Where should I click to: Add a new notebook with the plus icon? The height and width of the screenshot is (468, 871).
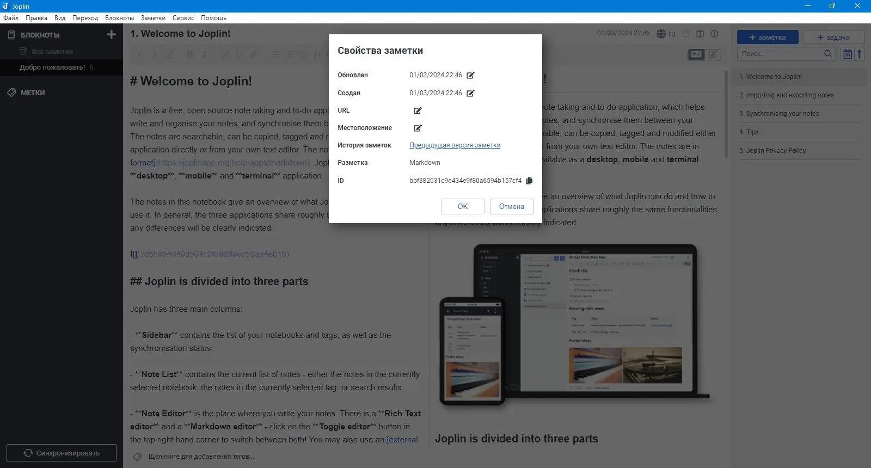[x=112, y=35]
